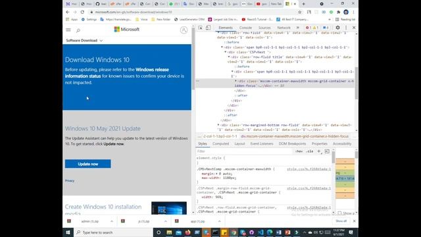
Task: Go to Microsoft logo home link
Action: (x=127, y=29)
